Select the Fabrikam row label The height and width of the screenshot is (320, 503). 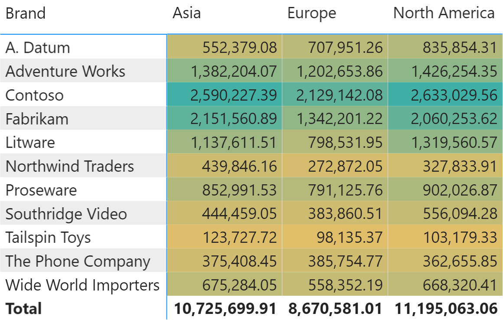(37, 119)
